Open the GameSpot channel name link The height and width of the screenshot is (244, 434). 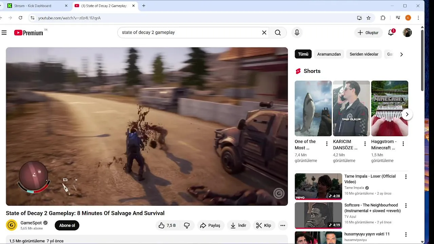31,223
